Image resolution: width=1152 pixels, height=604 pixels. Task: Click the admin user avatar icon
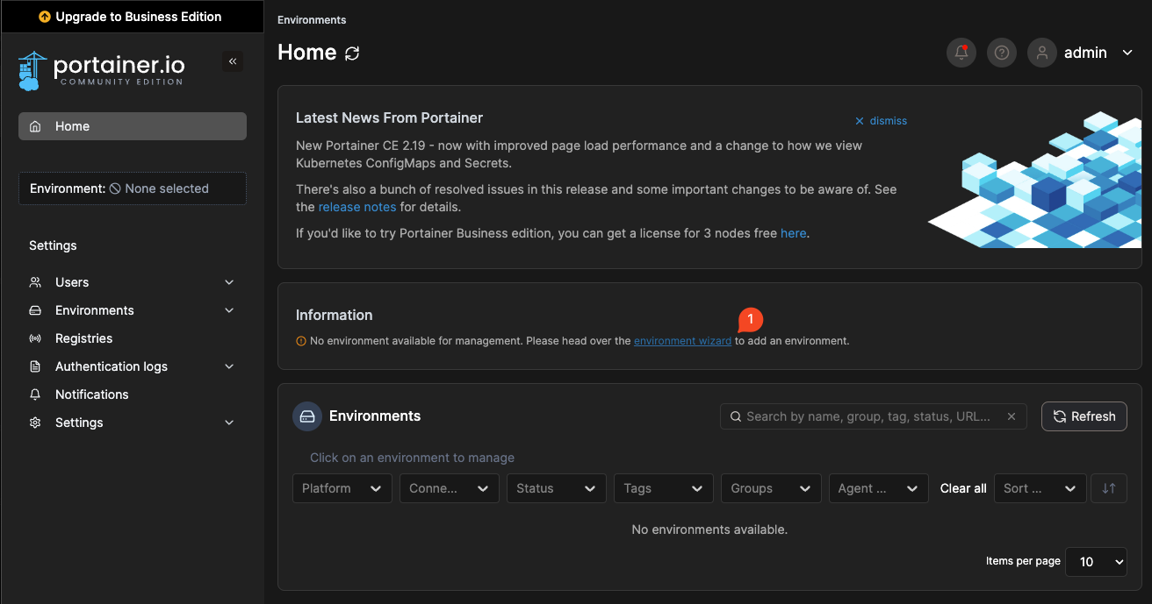[1042, 53]
